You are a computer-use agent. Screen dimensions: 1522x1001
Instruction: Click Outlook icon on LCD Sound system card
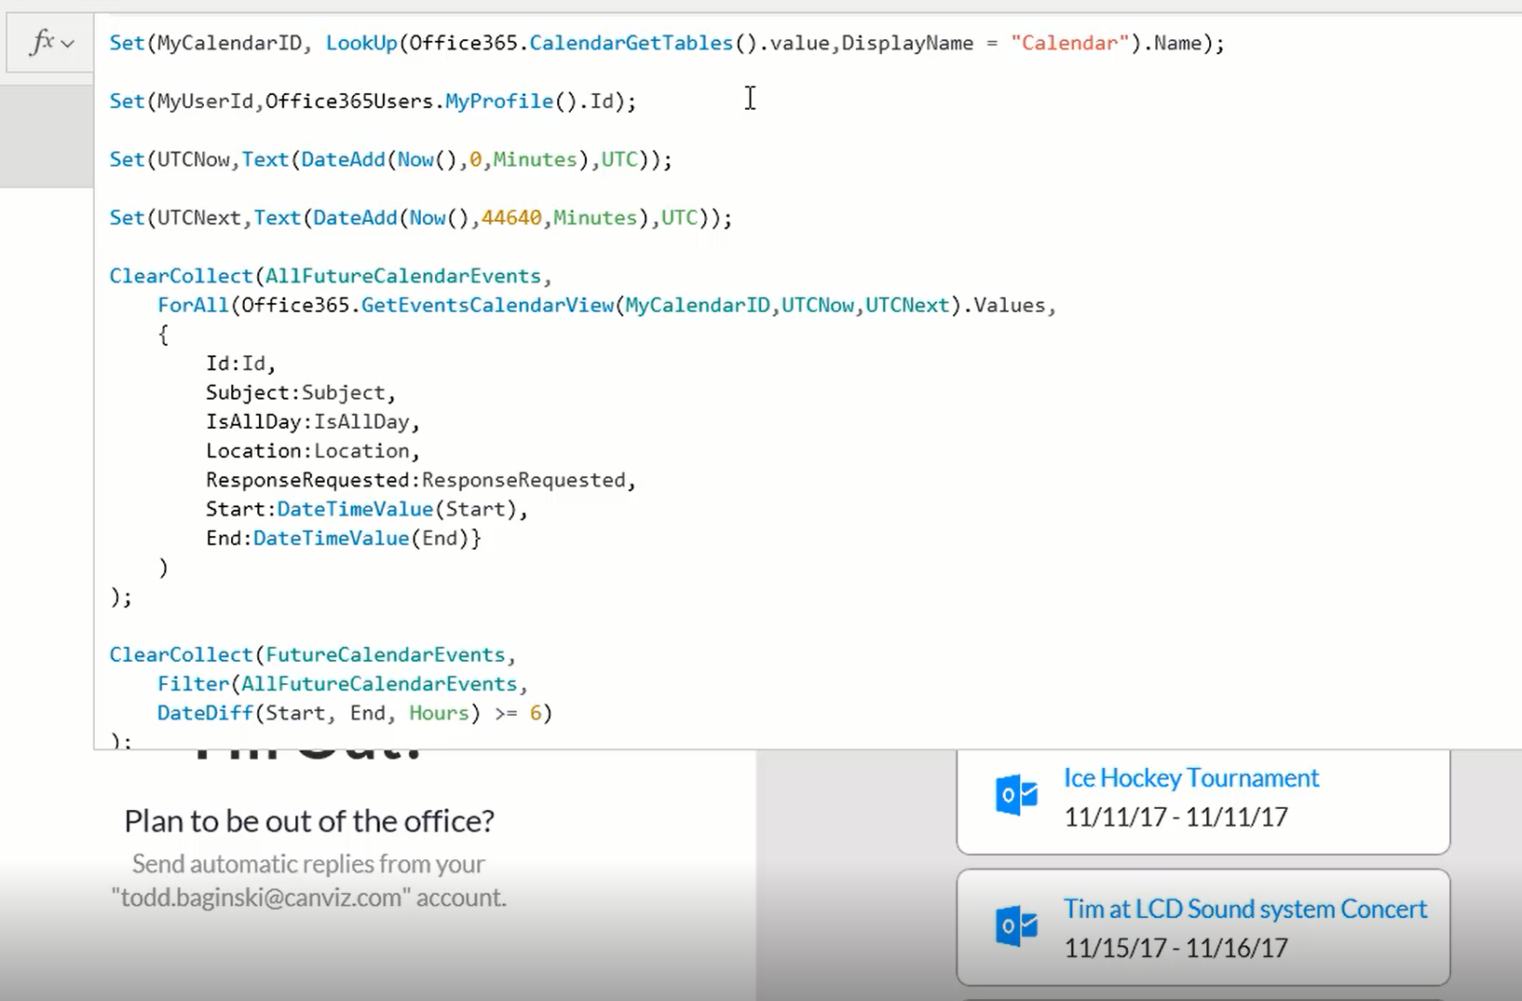(x=1016, y=927)
